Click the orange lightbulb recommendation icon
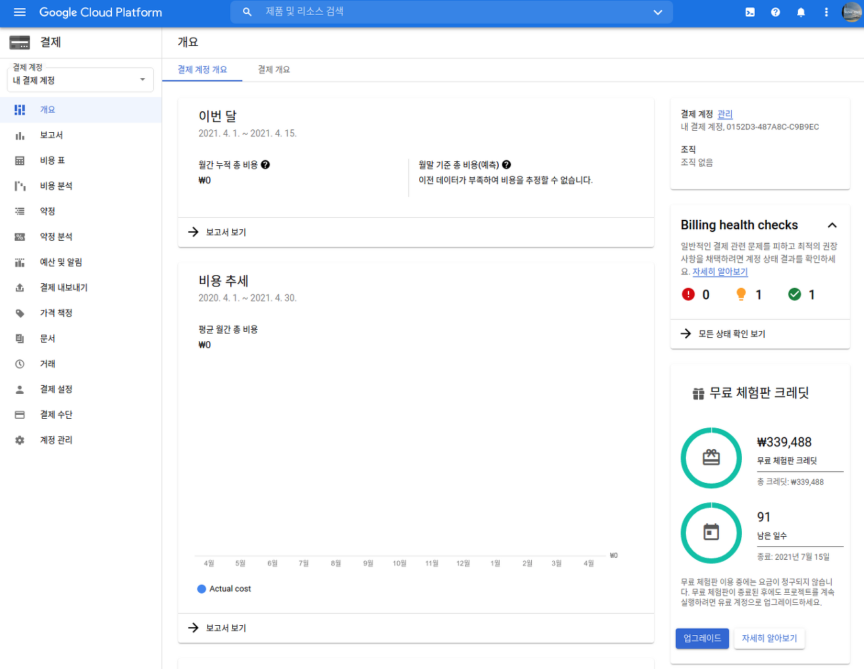 click(741, 294)
